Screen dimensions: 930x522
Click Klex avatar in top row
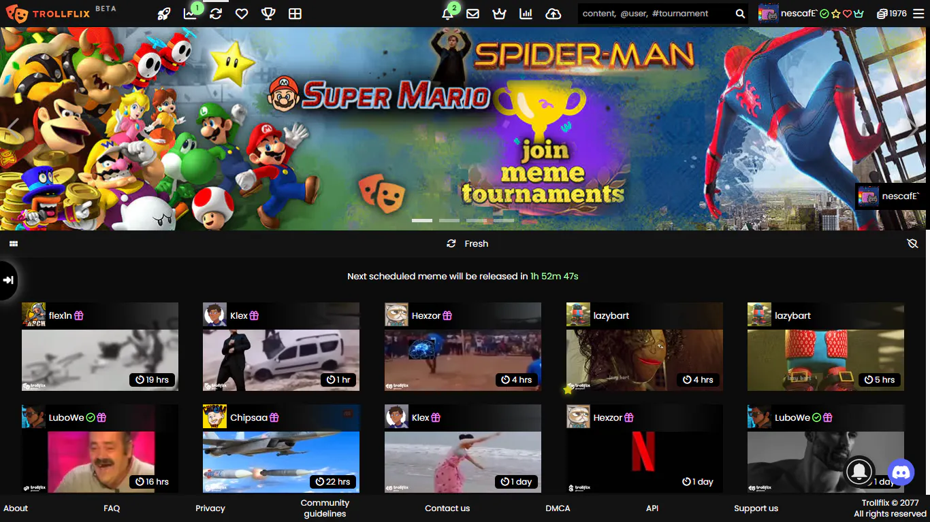(214, 315)
